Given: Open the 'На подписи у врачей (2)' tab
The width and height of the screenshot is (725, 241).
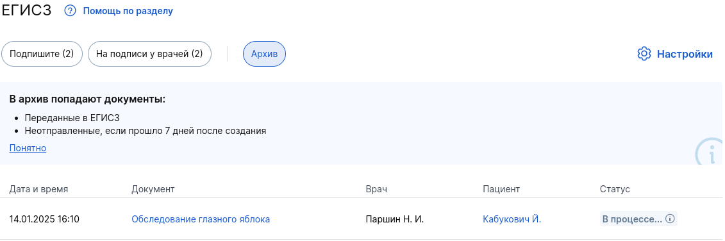Looking at the screenshot, I should (149, 54).
